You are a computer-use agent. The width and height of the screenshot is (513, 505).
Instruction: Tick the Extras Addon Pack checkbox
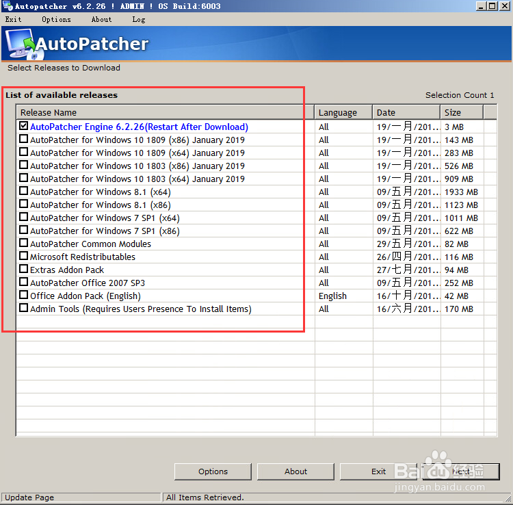(23, 269)
